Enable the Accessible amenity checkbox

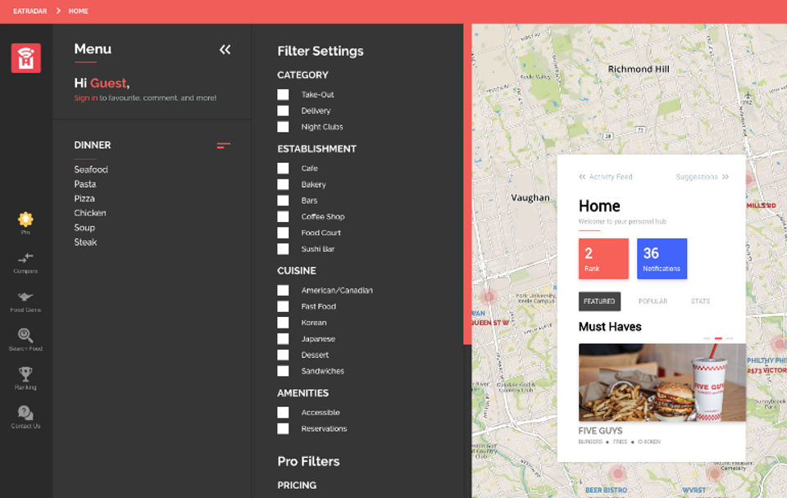283,412
